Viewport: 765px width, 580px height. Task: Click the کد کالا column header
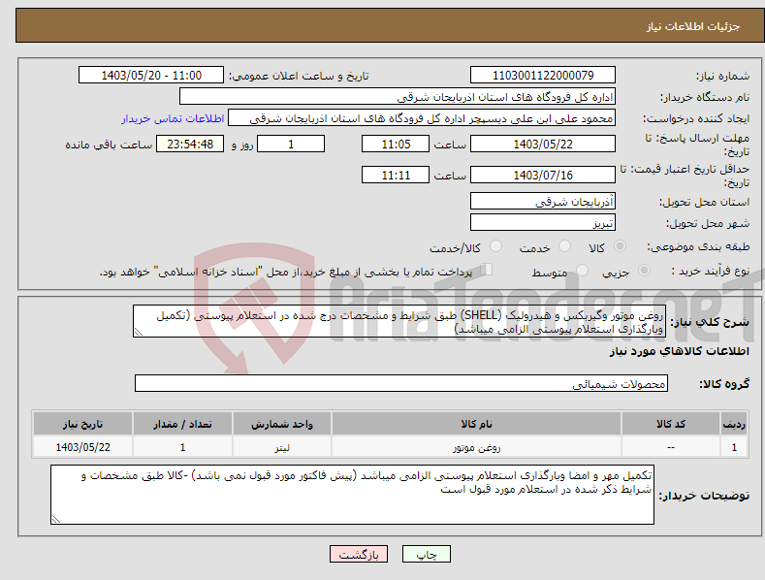point(671,424)
